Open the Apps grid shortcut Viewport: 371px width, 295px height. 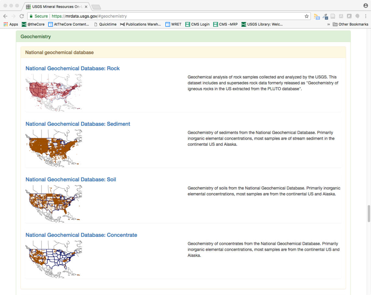coord(11,24)
